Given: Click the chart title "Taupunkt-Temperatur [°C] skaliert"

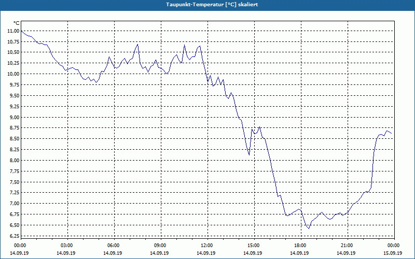Looking at the screenshot, I should [212, 5].
